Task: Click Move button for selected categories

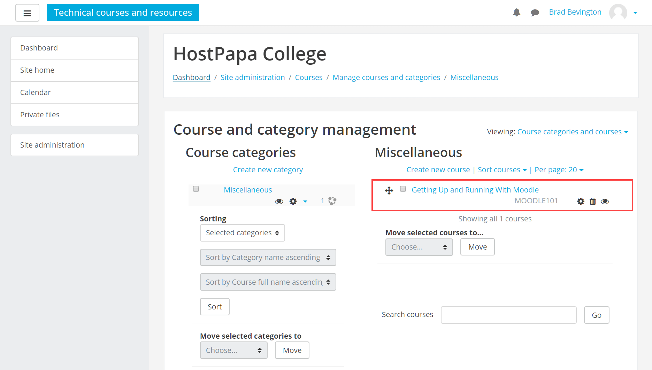Action: pyautogui.click(x=292, y=350)
